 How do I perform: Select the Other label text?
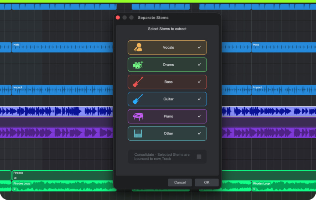tap(168, 133)
